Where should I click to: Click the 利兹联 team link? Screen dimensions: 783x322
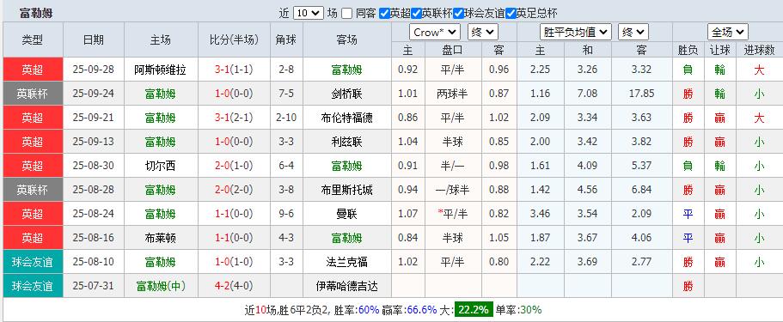pyautogui.click(x=346, y=142)
